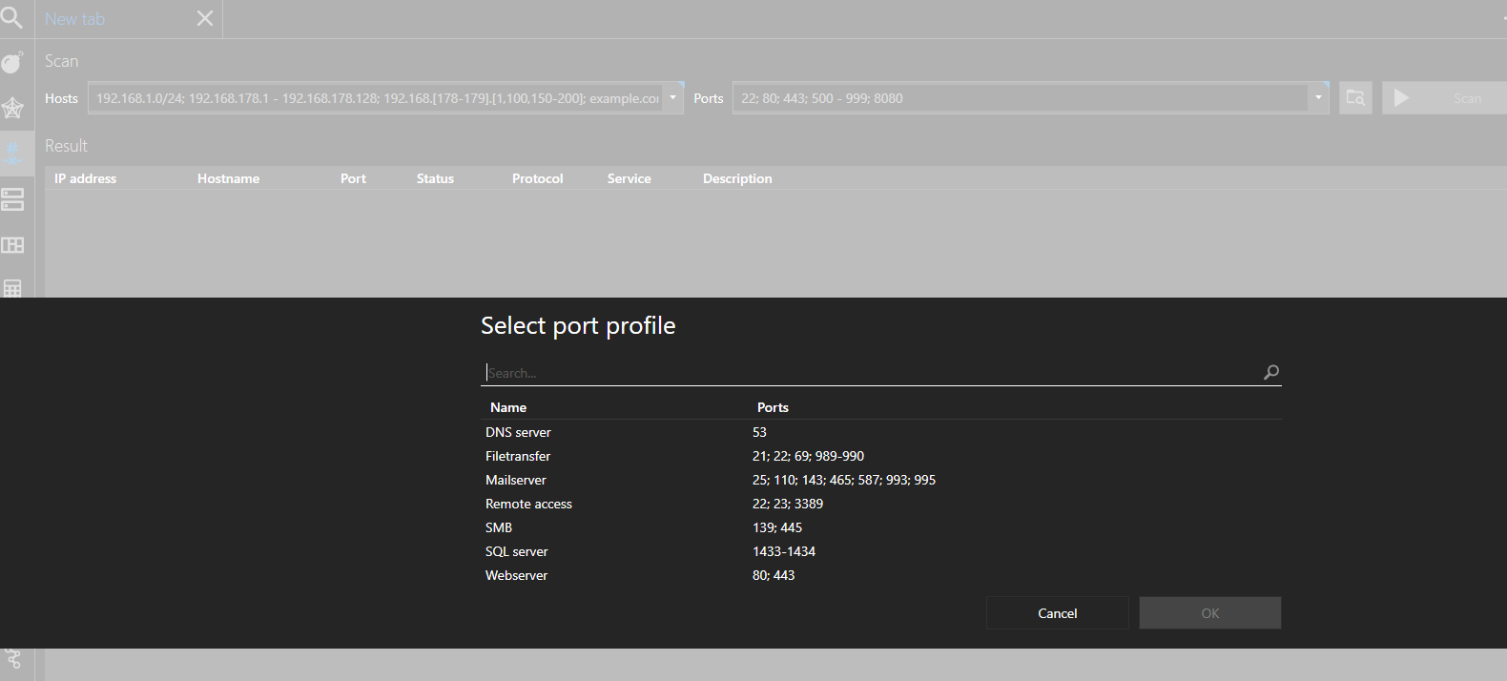Image resolution: width=1507 pixels, height=681 pixels.
Task: Click the search magnifier icon in sidebar
Action: [12, 17]
